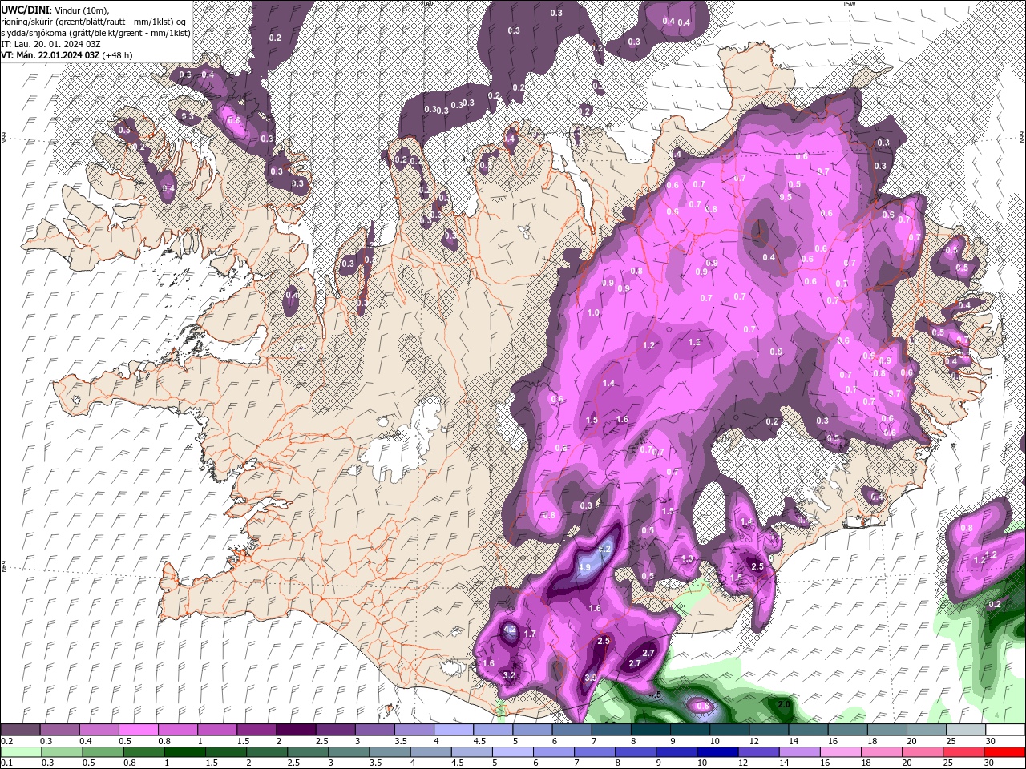Screen dimensions: 1026x769
Task: Click the 1.3 value label on the map
Action: pyautogui.click(x=687, y=559)
